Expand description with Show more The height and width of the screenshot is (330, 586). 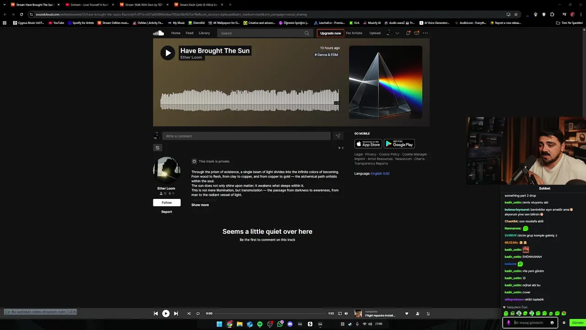tap(200, 205)
